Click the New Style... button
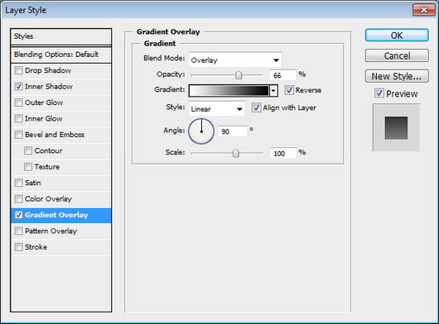The height and width of the screenshot is (324, 439). (397, 76)
